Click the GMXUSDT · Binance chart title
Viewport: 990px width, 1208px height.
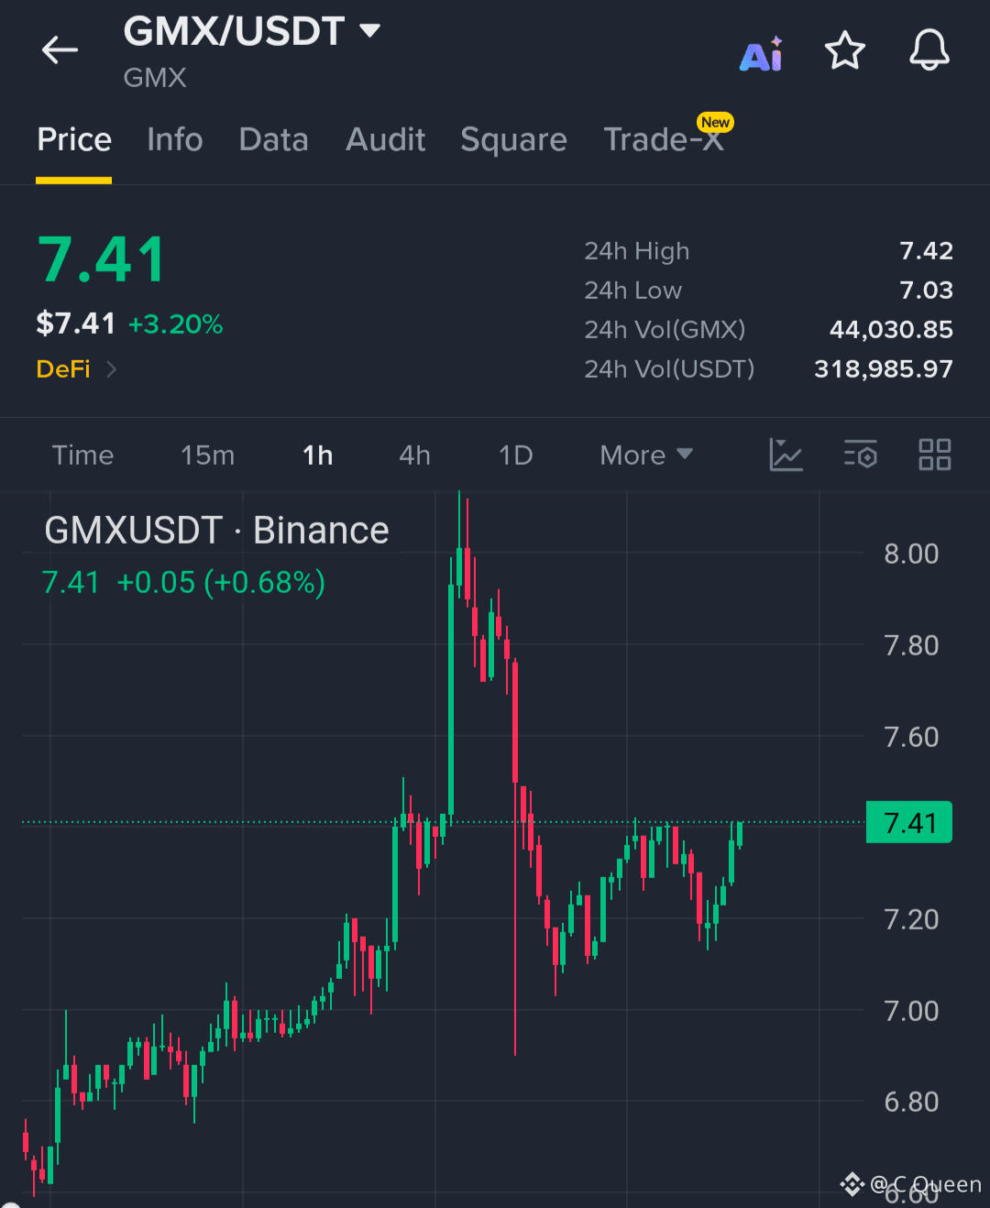point(216,531)
